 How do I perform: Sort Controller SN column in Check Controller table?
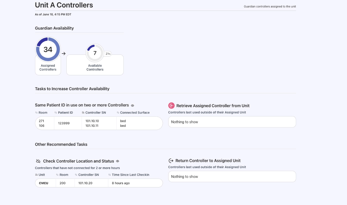(x=76, y=175)
